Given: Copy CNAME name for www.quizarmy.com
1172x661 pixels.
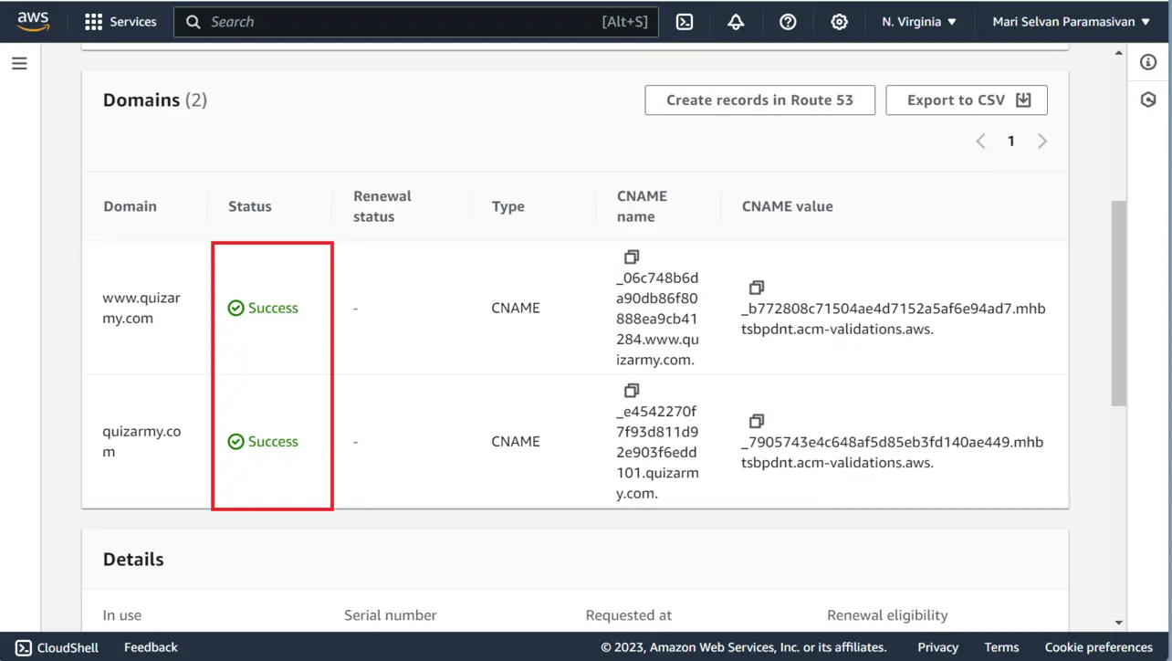Looking at the screenshot, I should point(632,257).
